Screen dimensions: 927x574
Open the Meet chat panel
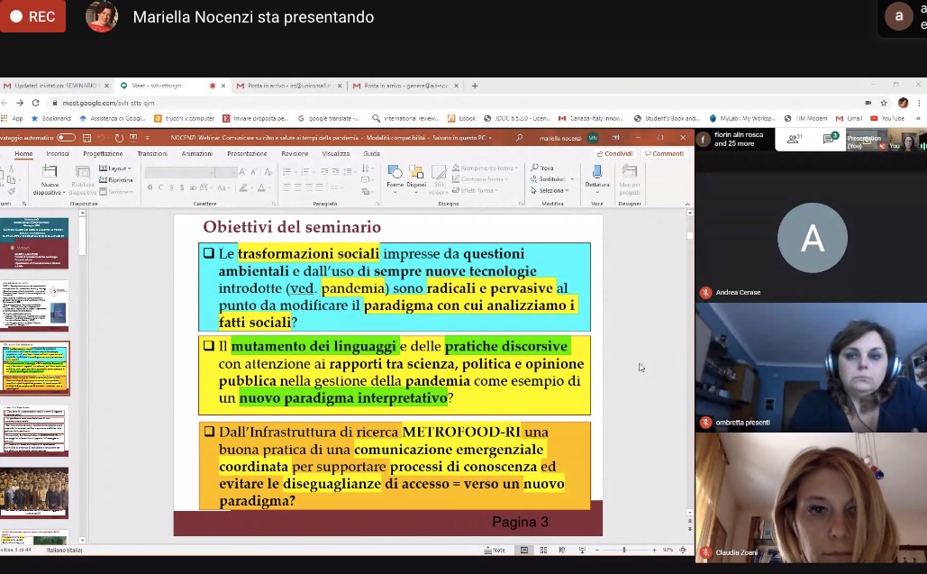click(831, 139)
